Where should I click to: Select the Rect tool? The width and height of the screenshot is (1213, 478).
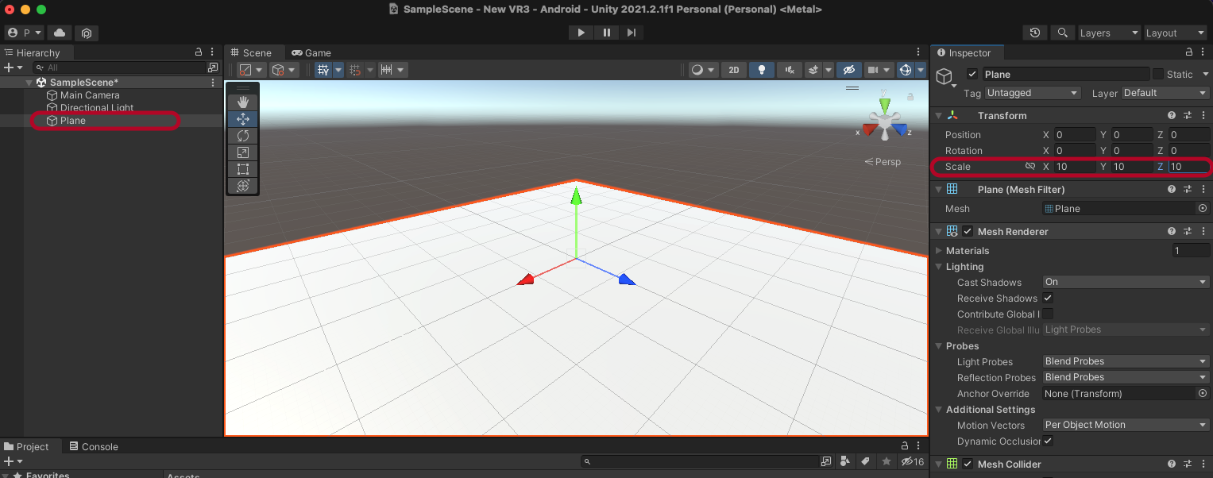pos(243,168)
